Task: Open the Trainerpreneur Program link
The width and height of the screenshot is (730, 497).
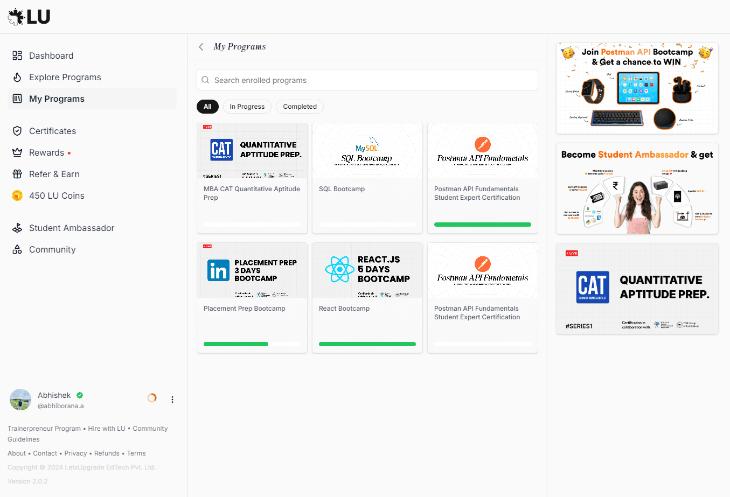Action: [44, 429]
